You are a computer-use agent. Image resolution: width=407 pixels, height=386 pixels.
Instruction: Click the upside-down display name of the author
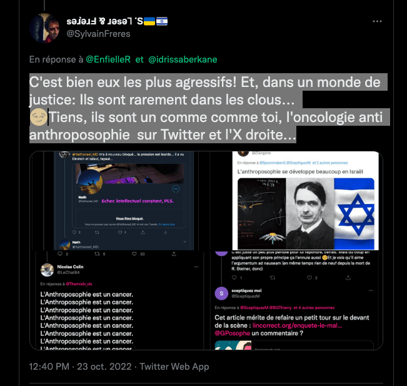point(104,21)
